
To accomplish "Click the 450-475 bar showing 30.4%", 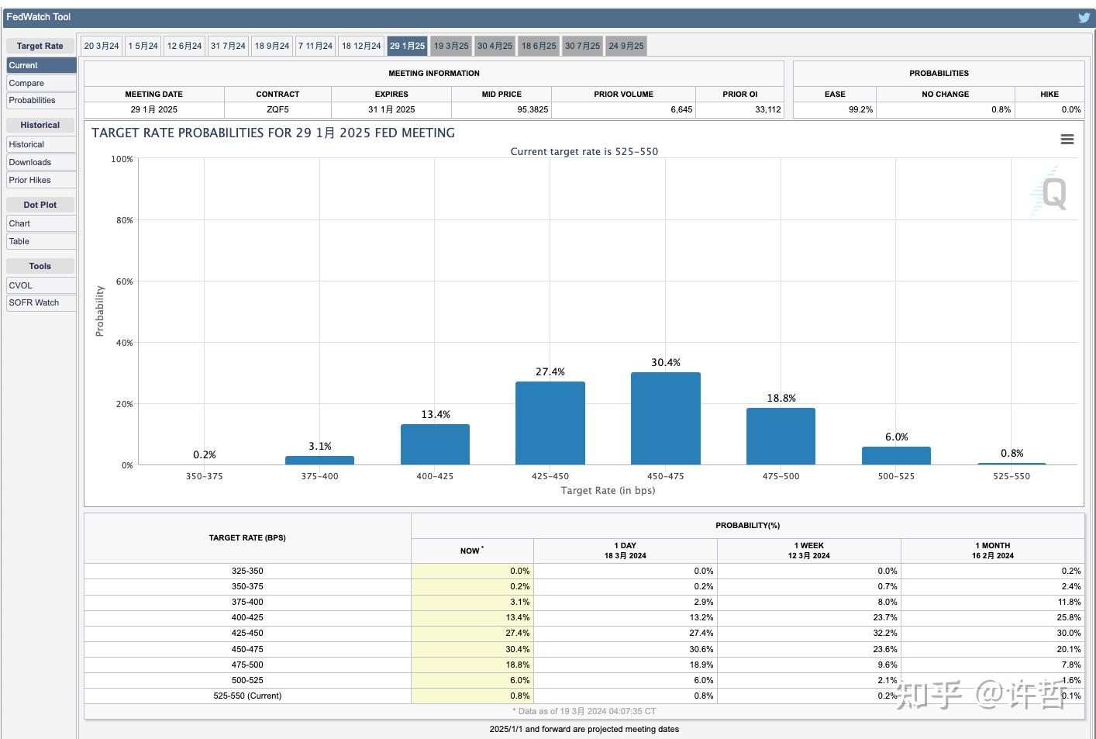I will click(665, 419).
